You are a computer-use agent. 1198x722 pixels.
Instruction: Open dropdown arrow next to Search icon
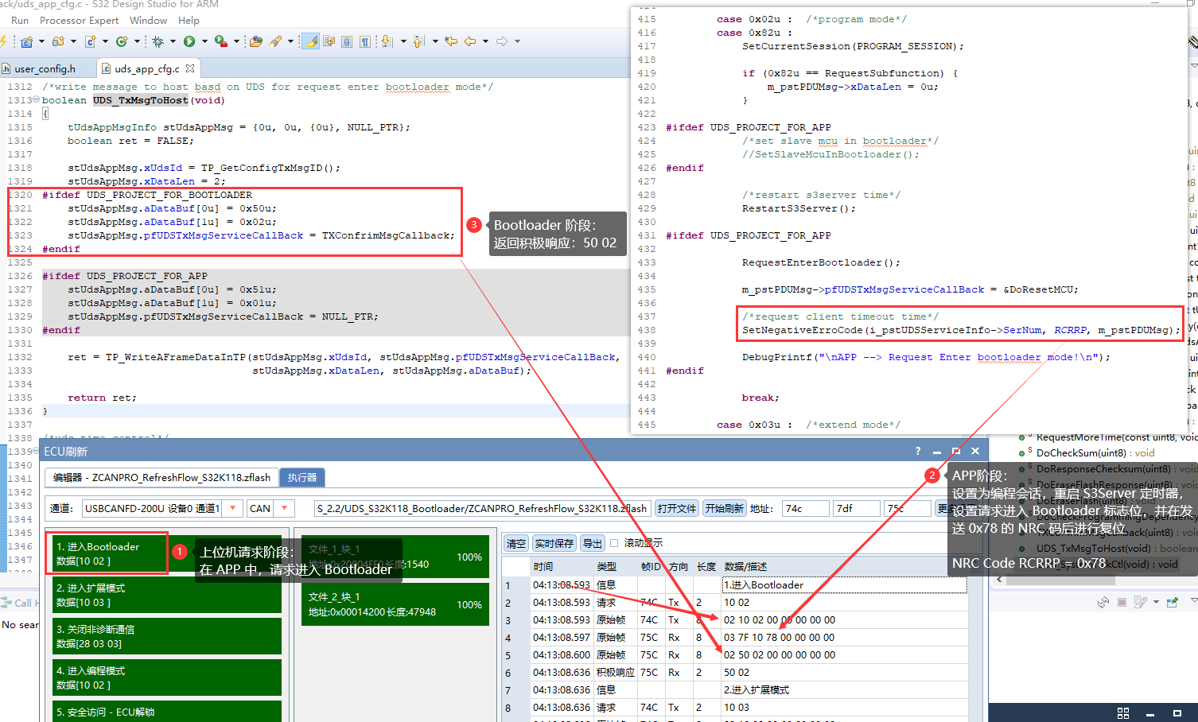pyautogui.click(x=290, y=41)
